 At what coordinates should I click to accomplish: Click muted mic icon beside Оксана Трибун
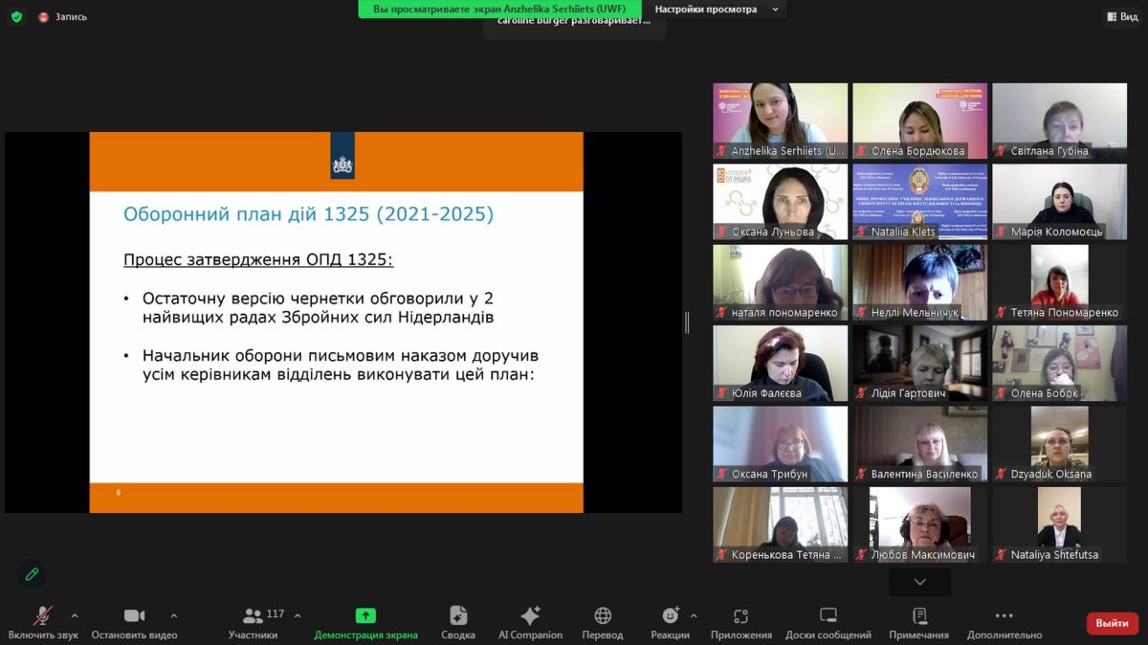(722, 474)
